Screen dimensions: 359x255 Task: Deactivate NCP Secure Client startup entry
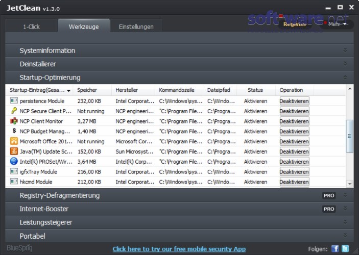[295, 111]
